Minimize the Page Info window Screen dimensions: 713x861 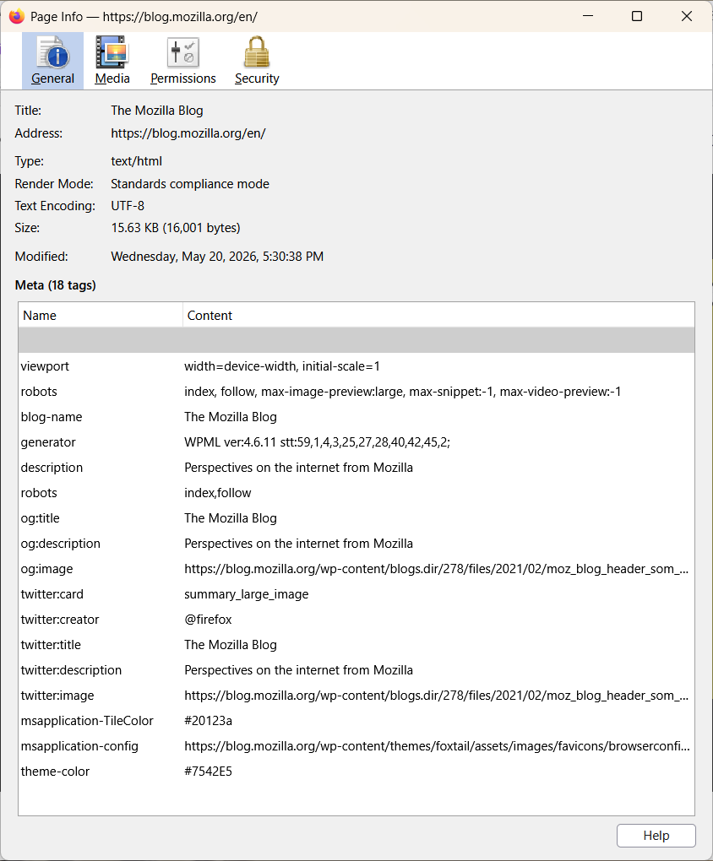588,17
